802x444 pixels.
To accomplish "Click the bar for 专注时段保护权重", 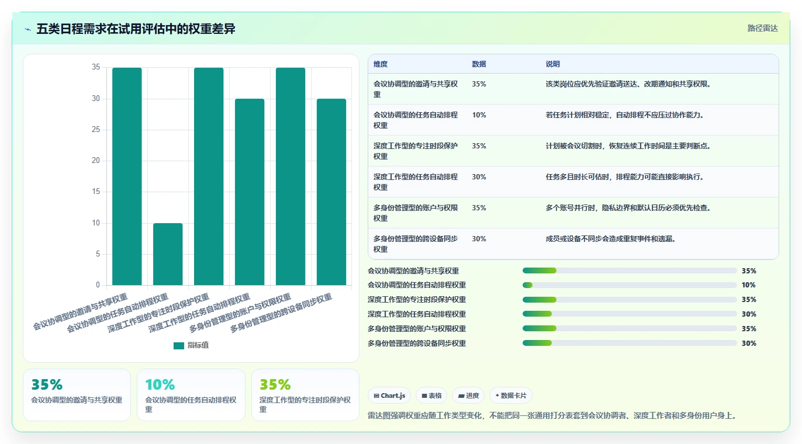I will pyautogui.click(x=209, y=176).
